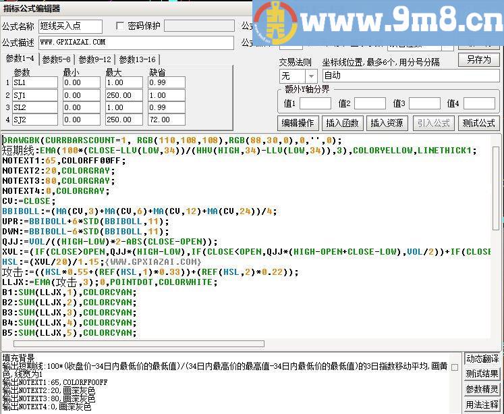
Task: Click the 公式名称 input field
Action: (70, 26)
